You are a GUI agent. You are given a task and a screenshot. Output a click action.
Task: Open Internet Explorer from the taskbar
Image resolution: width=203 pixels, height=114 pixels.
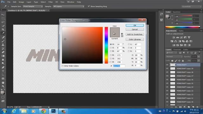[14, 111]
